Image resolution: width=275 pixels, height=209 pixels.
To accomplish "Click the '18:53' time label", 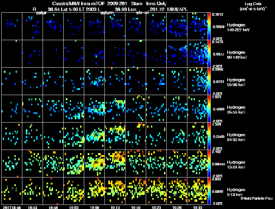I will click(x=32, y=207).
